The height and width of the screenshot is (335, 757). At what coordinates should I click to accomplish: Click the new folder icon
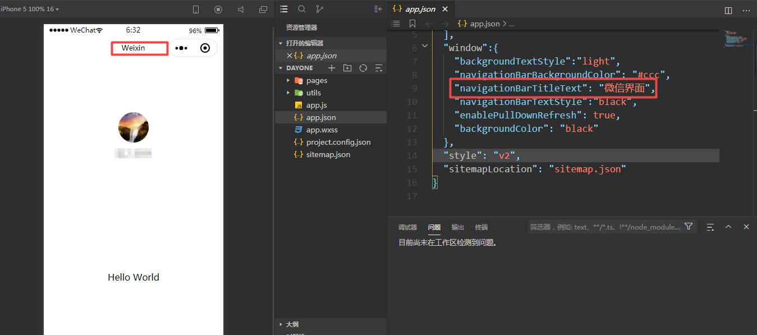click(347, 68)
